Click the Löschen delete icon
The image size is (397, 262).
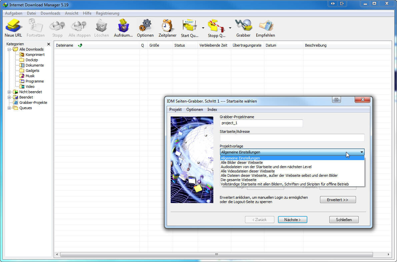point(101,27)
